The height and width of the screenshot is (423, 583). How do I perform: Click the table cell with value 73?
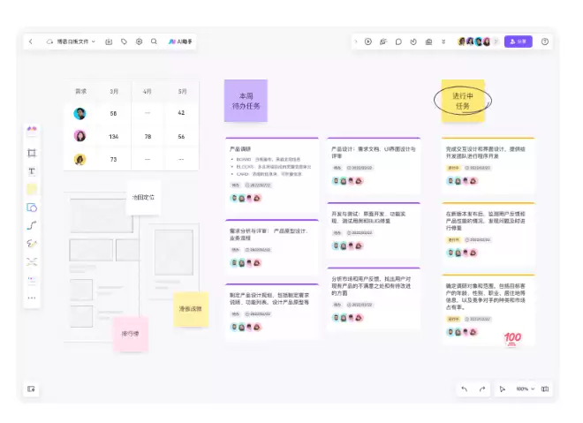pos(113,160)
